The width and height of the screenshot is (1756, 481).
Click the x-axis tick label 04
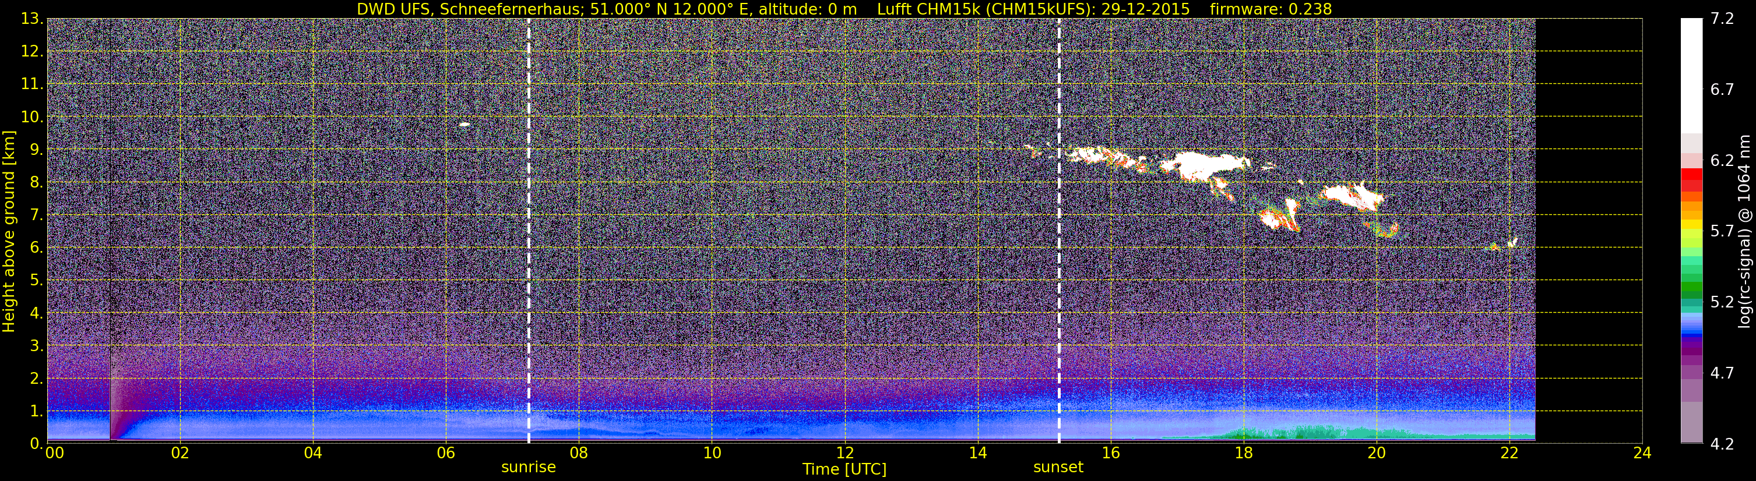[x=313, y=454]
